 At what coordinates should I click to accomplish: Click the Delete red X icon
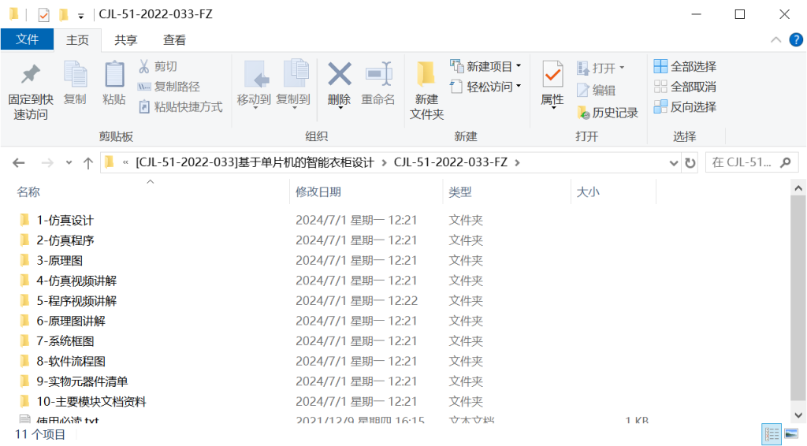339,76
